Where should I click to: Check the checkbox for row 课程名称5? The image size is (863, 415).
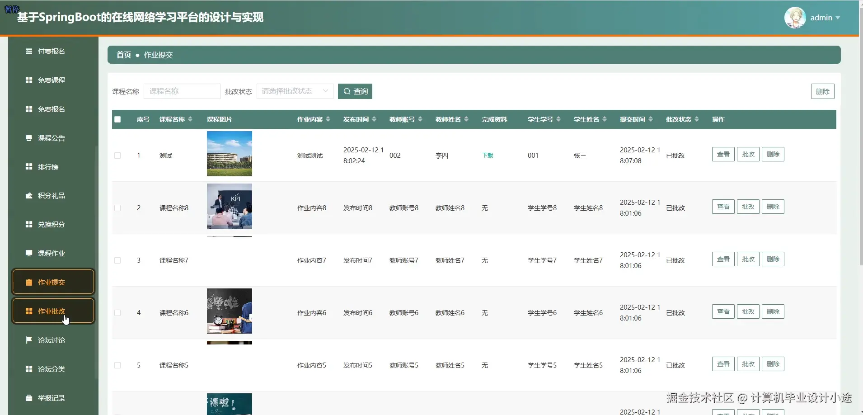click(x=117, y=365)
